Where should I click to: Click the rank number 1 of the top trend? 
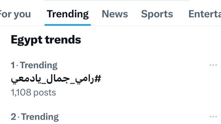(12, 65)
